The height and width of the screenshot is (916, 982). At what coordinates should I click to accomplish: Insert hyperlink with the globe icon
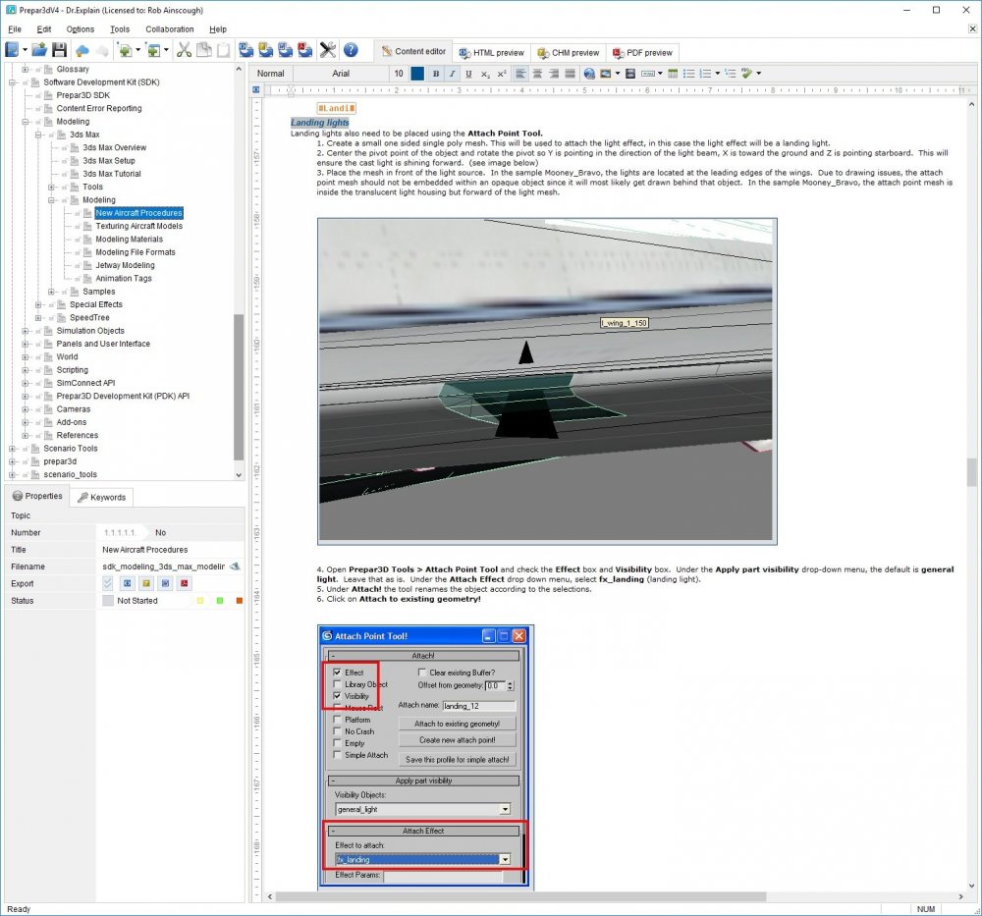[589, 74]
